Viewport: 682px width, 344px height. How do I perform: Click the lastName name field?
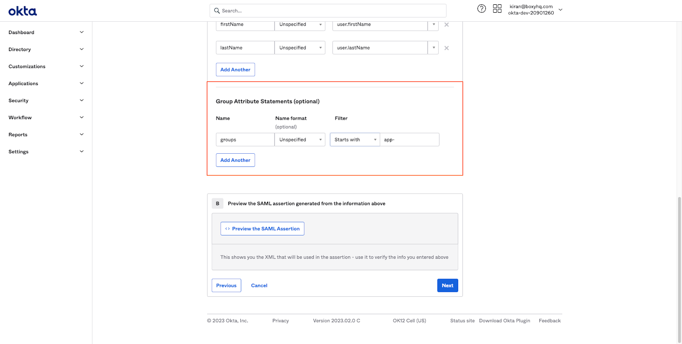pyautogui.click(x=245, y=48)
